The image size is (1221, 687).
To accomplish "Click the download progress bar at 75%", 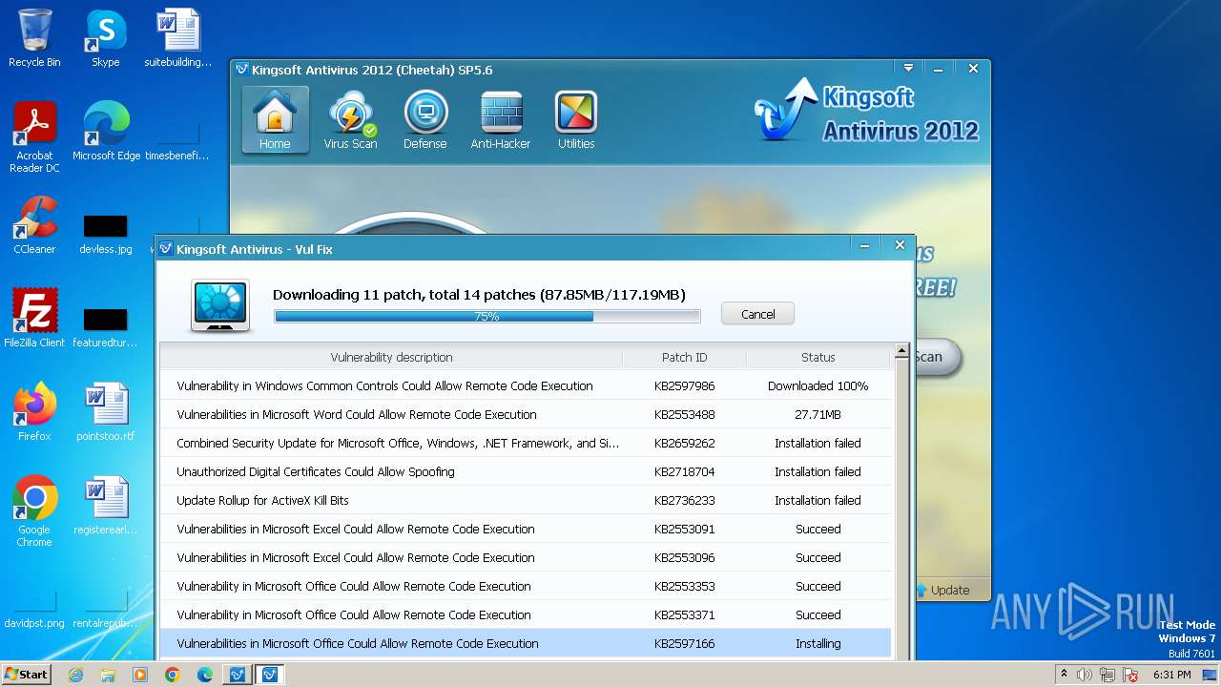I will click(487, 316).
